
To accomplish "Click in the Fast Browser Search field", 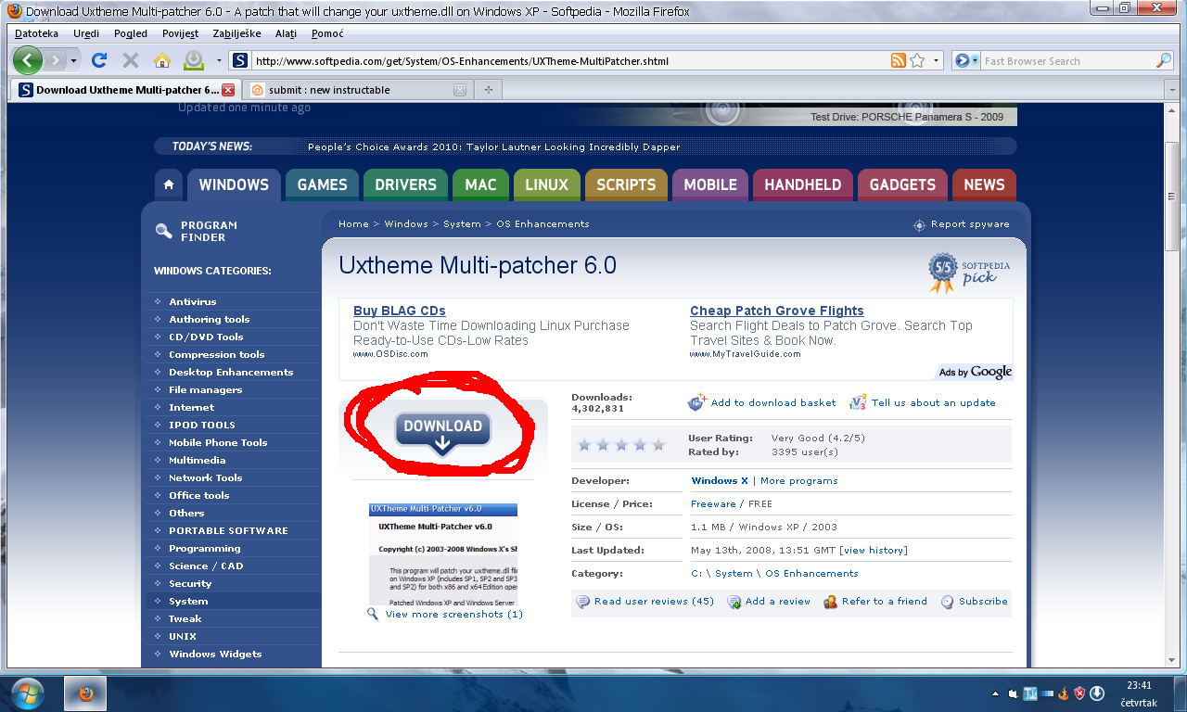I will [1068, 60].
